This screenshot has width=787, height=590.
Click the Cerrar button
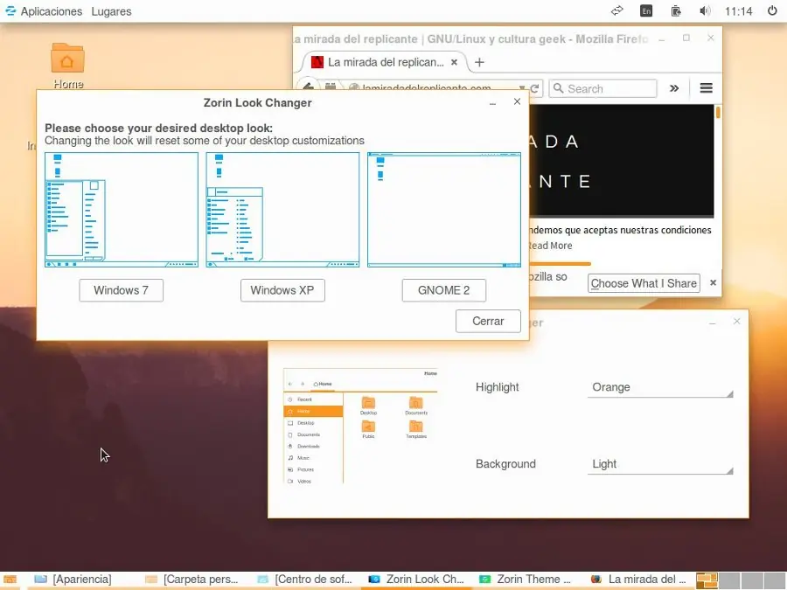coord(488,321)
